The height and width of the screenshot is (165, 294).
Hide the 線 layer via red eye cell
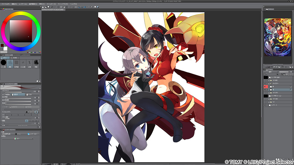point(265,87)
